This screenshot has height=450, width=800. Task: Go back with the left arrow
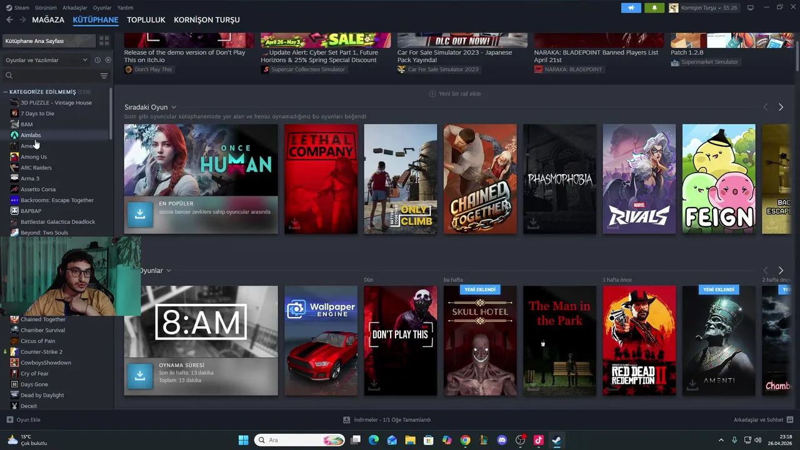tap(9, 20)
